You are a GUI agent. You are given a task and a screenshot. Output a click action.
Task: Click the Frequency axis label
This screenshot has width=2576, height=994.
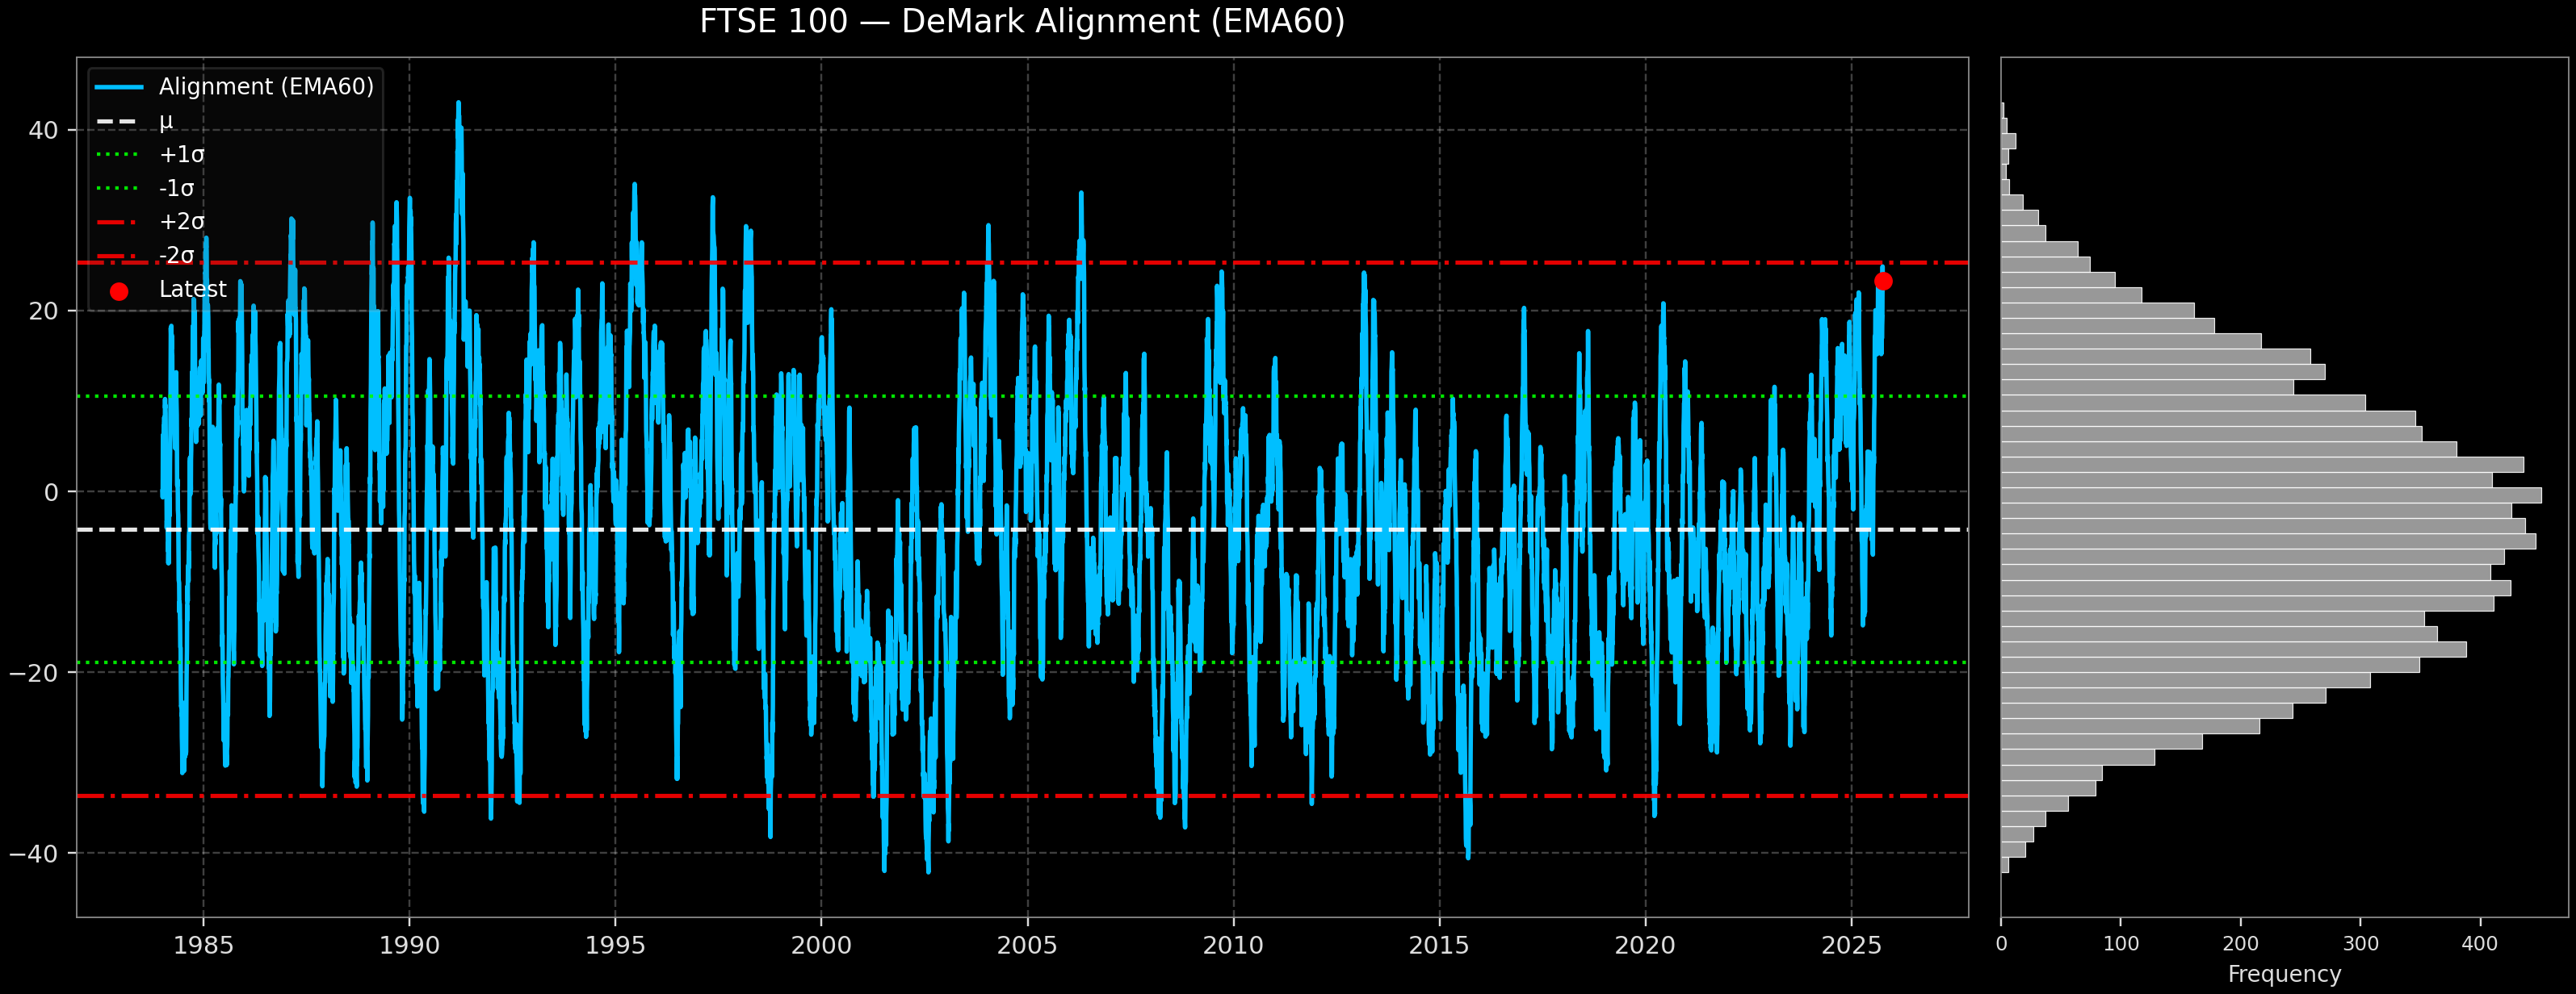coord(2284,974)
